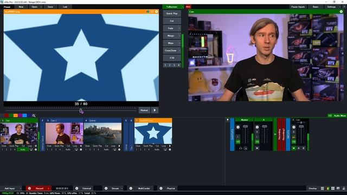
Task: Open the Open preset dropdown arrow
Action: 41,7
